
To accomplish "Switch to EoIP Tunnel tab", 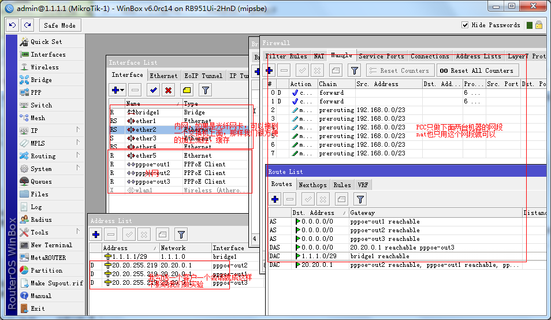I will point(203,76).
